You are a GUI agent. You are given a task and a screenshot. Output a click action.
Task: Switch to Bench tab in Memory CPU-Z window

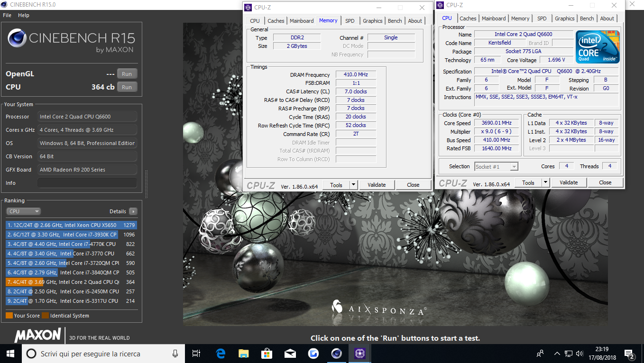(x=395, y=21)
